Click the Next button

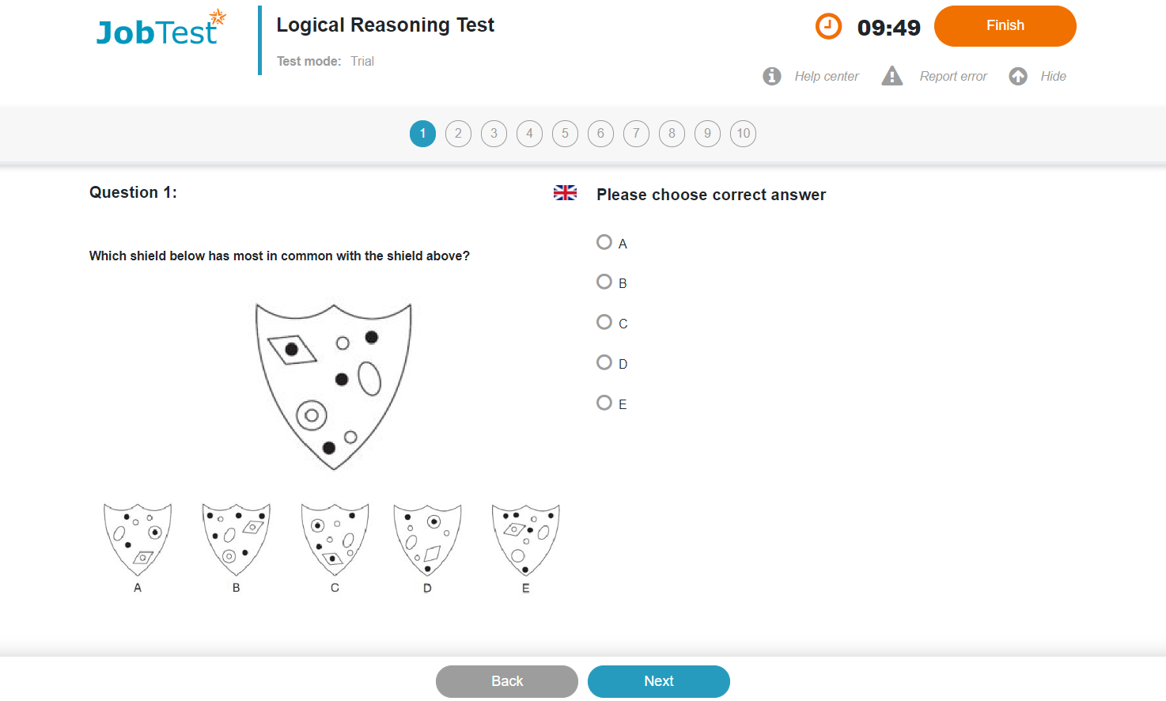(658, 681)
